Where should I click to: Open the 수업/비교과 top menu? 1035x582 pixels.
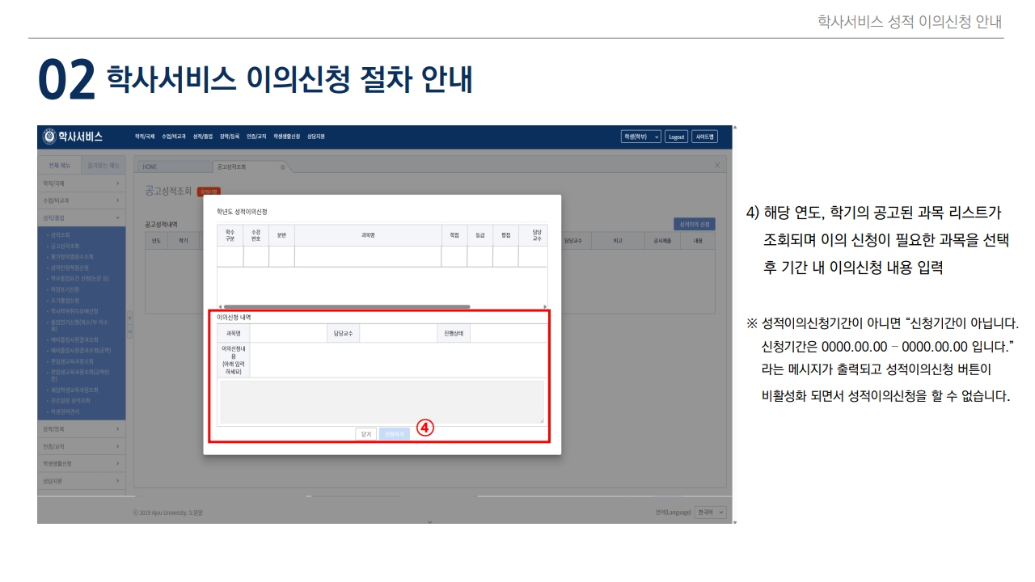174,137
